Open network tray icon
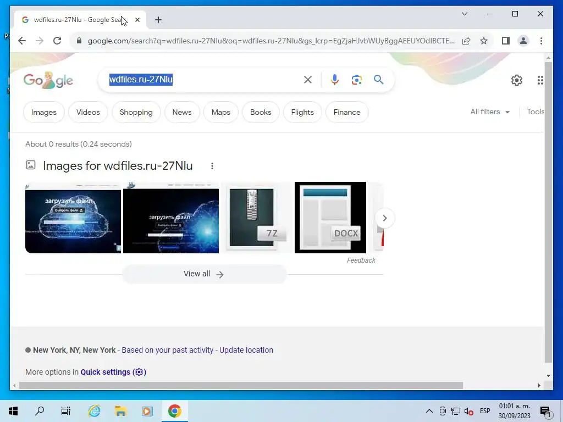 click(456, 411)
